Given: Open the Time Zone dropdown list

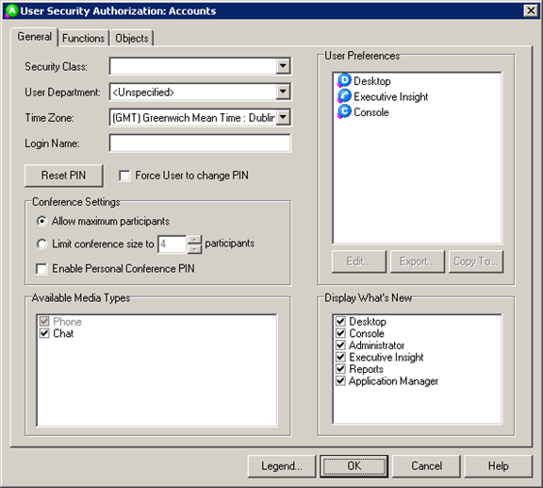Looking at the screenshot, I should coord(283,117).
